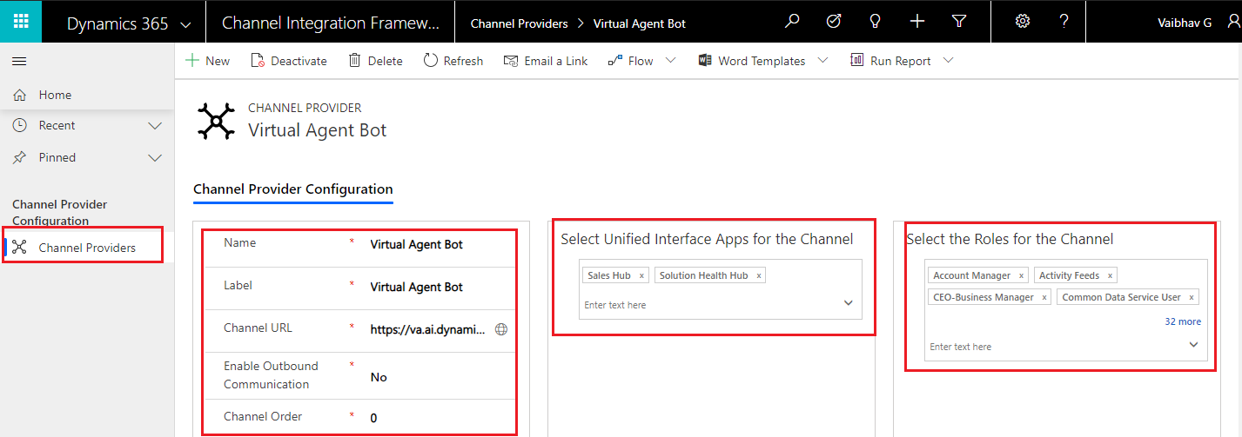Image resolution: width=1242 pixels, height=437 pixels.
Task: Click the Delete command
Action: click(376, 61)
